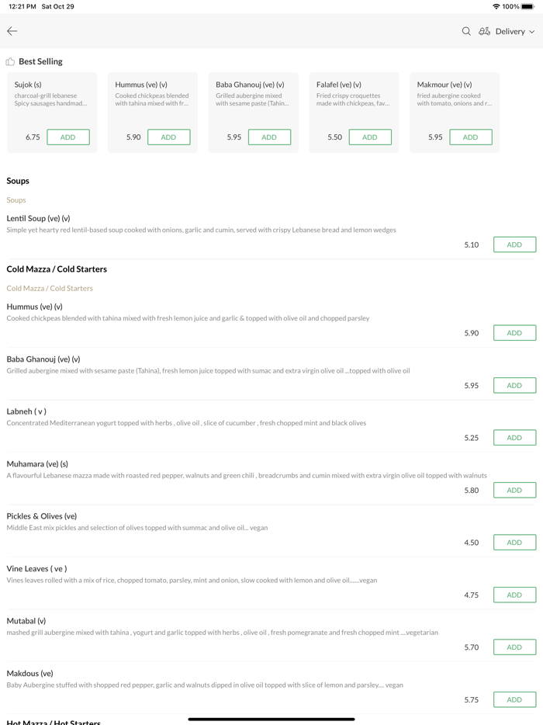Add best-selling Falafel to order

coord(370,137)
